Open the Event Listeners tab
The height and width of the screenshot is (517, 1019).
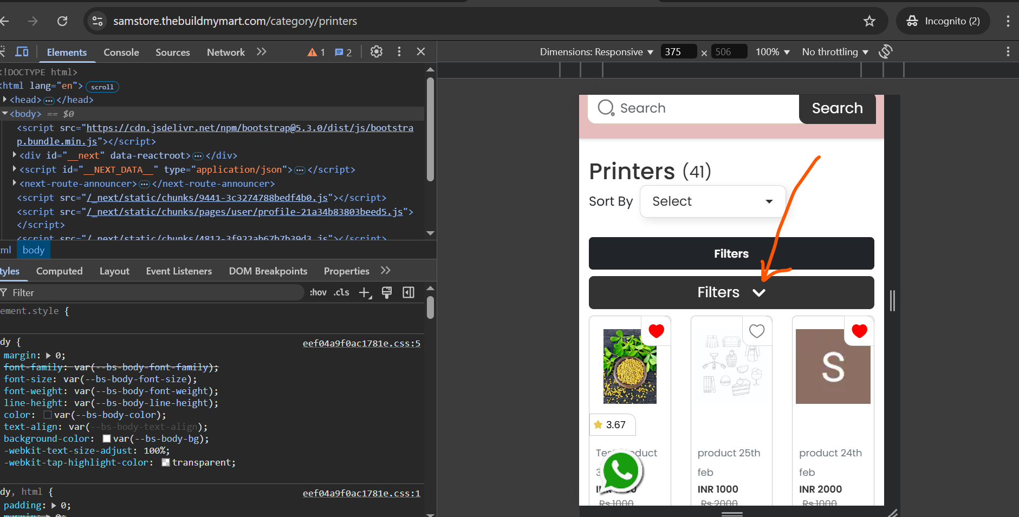pyautogui.click(x=179, y=271)
